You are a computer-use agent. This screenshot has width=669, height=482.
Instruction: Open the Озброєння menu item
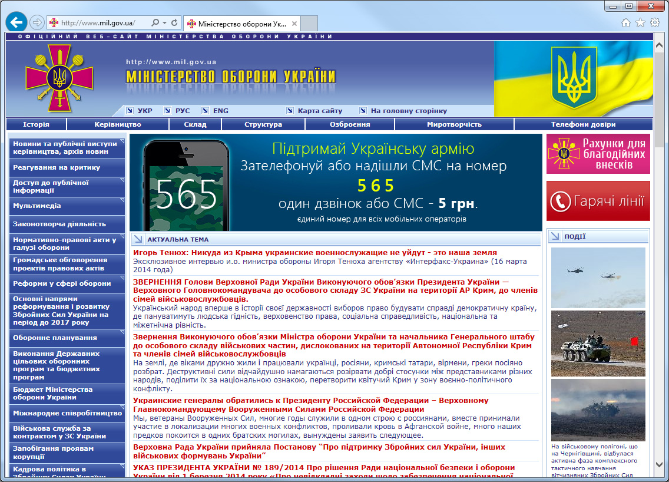click(350, 124)
